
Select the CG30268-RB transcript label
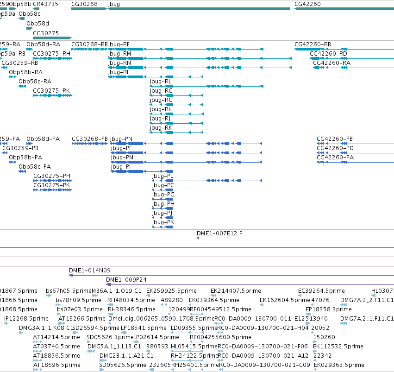pyautogui.click(x=89, y=44)
